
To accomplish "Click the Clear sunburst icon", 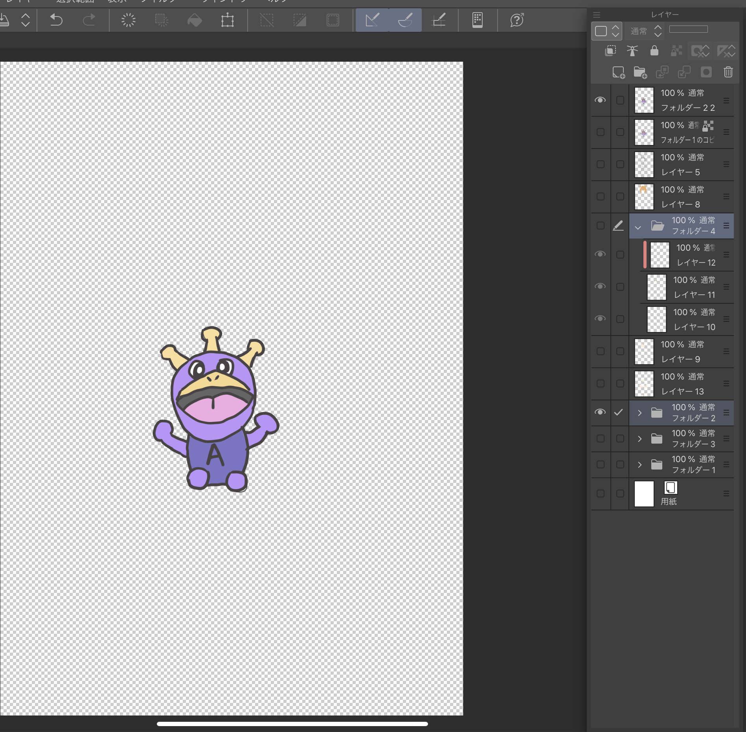I will click(128, 20).
